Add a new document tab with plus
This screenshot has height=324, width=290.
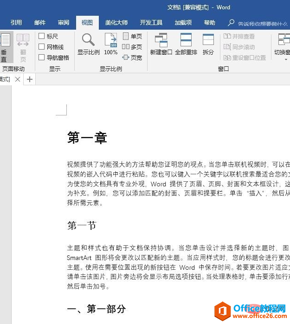[30, 79]
